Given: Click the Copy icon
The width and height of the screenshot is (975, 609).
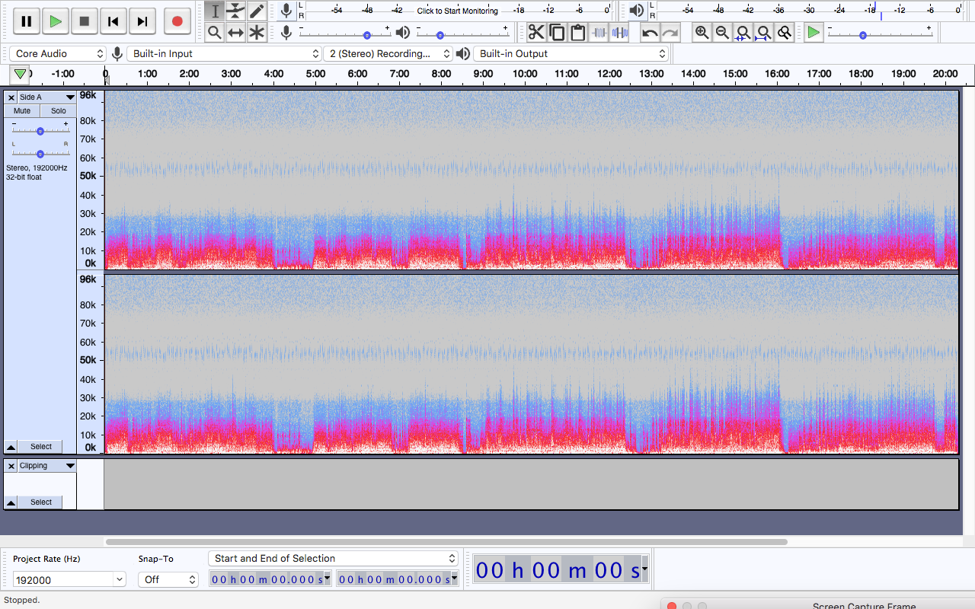Looking at the screenshot, I should pos(557,32).
